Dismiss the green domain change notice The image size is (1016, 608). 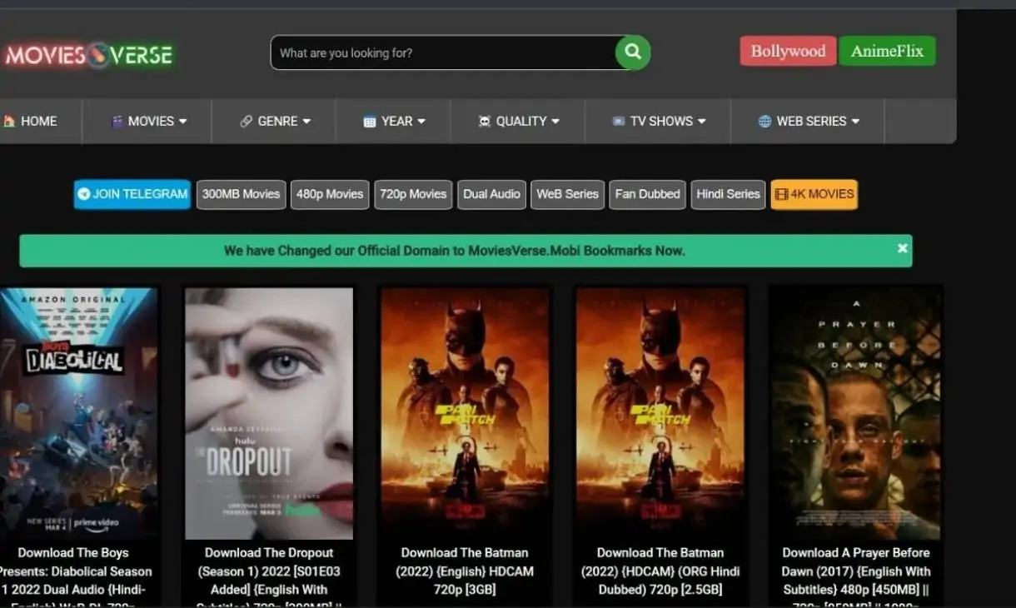(902, 248)
